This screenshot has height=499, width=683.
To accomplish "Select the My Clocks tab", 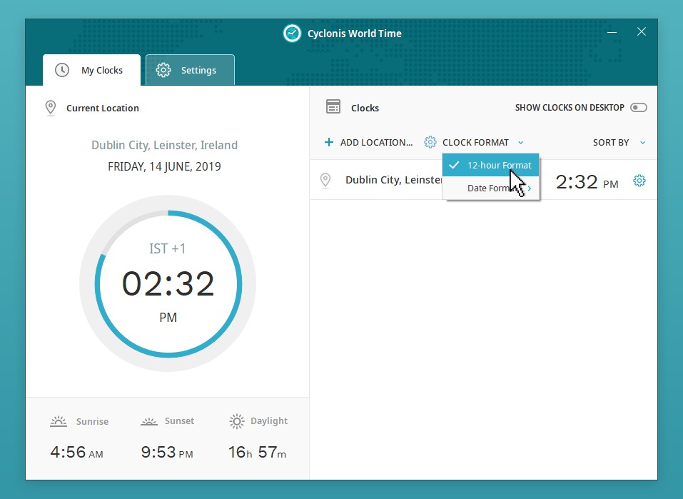I will click(x=91, y=70).
